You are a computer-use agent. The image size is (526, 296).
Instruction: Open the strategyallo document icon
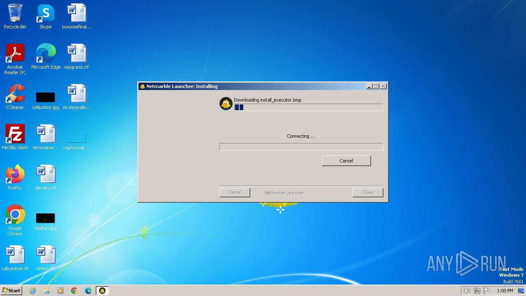76,97
